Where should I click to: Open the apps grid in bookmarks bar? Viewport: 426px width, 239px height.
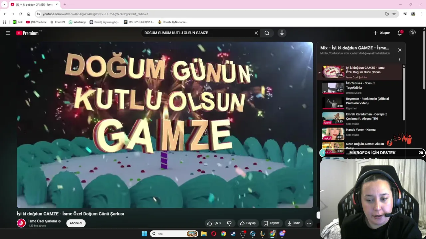[x=4, y=22]
